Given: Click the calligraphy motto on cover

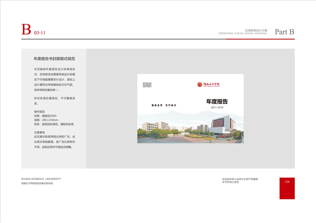Looking at the screenshot, I should pyautogui.click(x=164, y=105).
